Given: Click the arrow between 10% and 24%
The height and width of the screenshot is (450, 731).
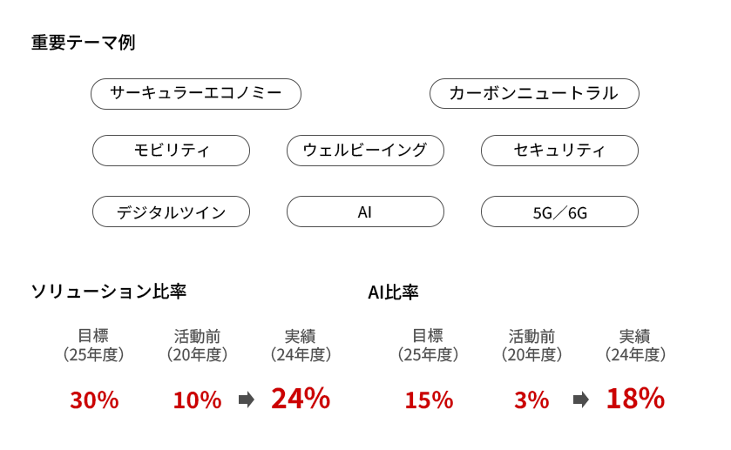Looking at the screenshot, I should (x=247, y=400).
